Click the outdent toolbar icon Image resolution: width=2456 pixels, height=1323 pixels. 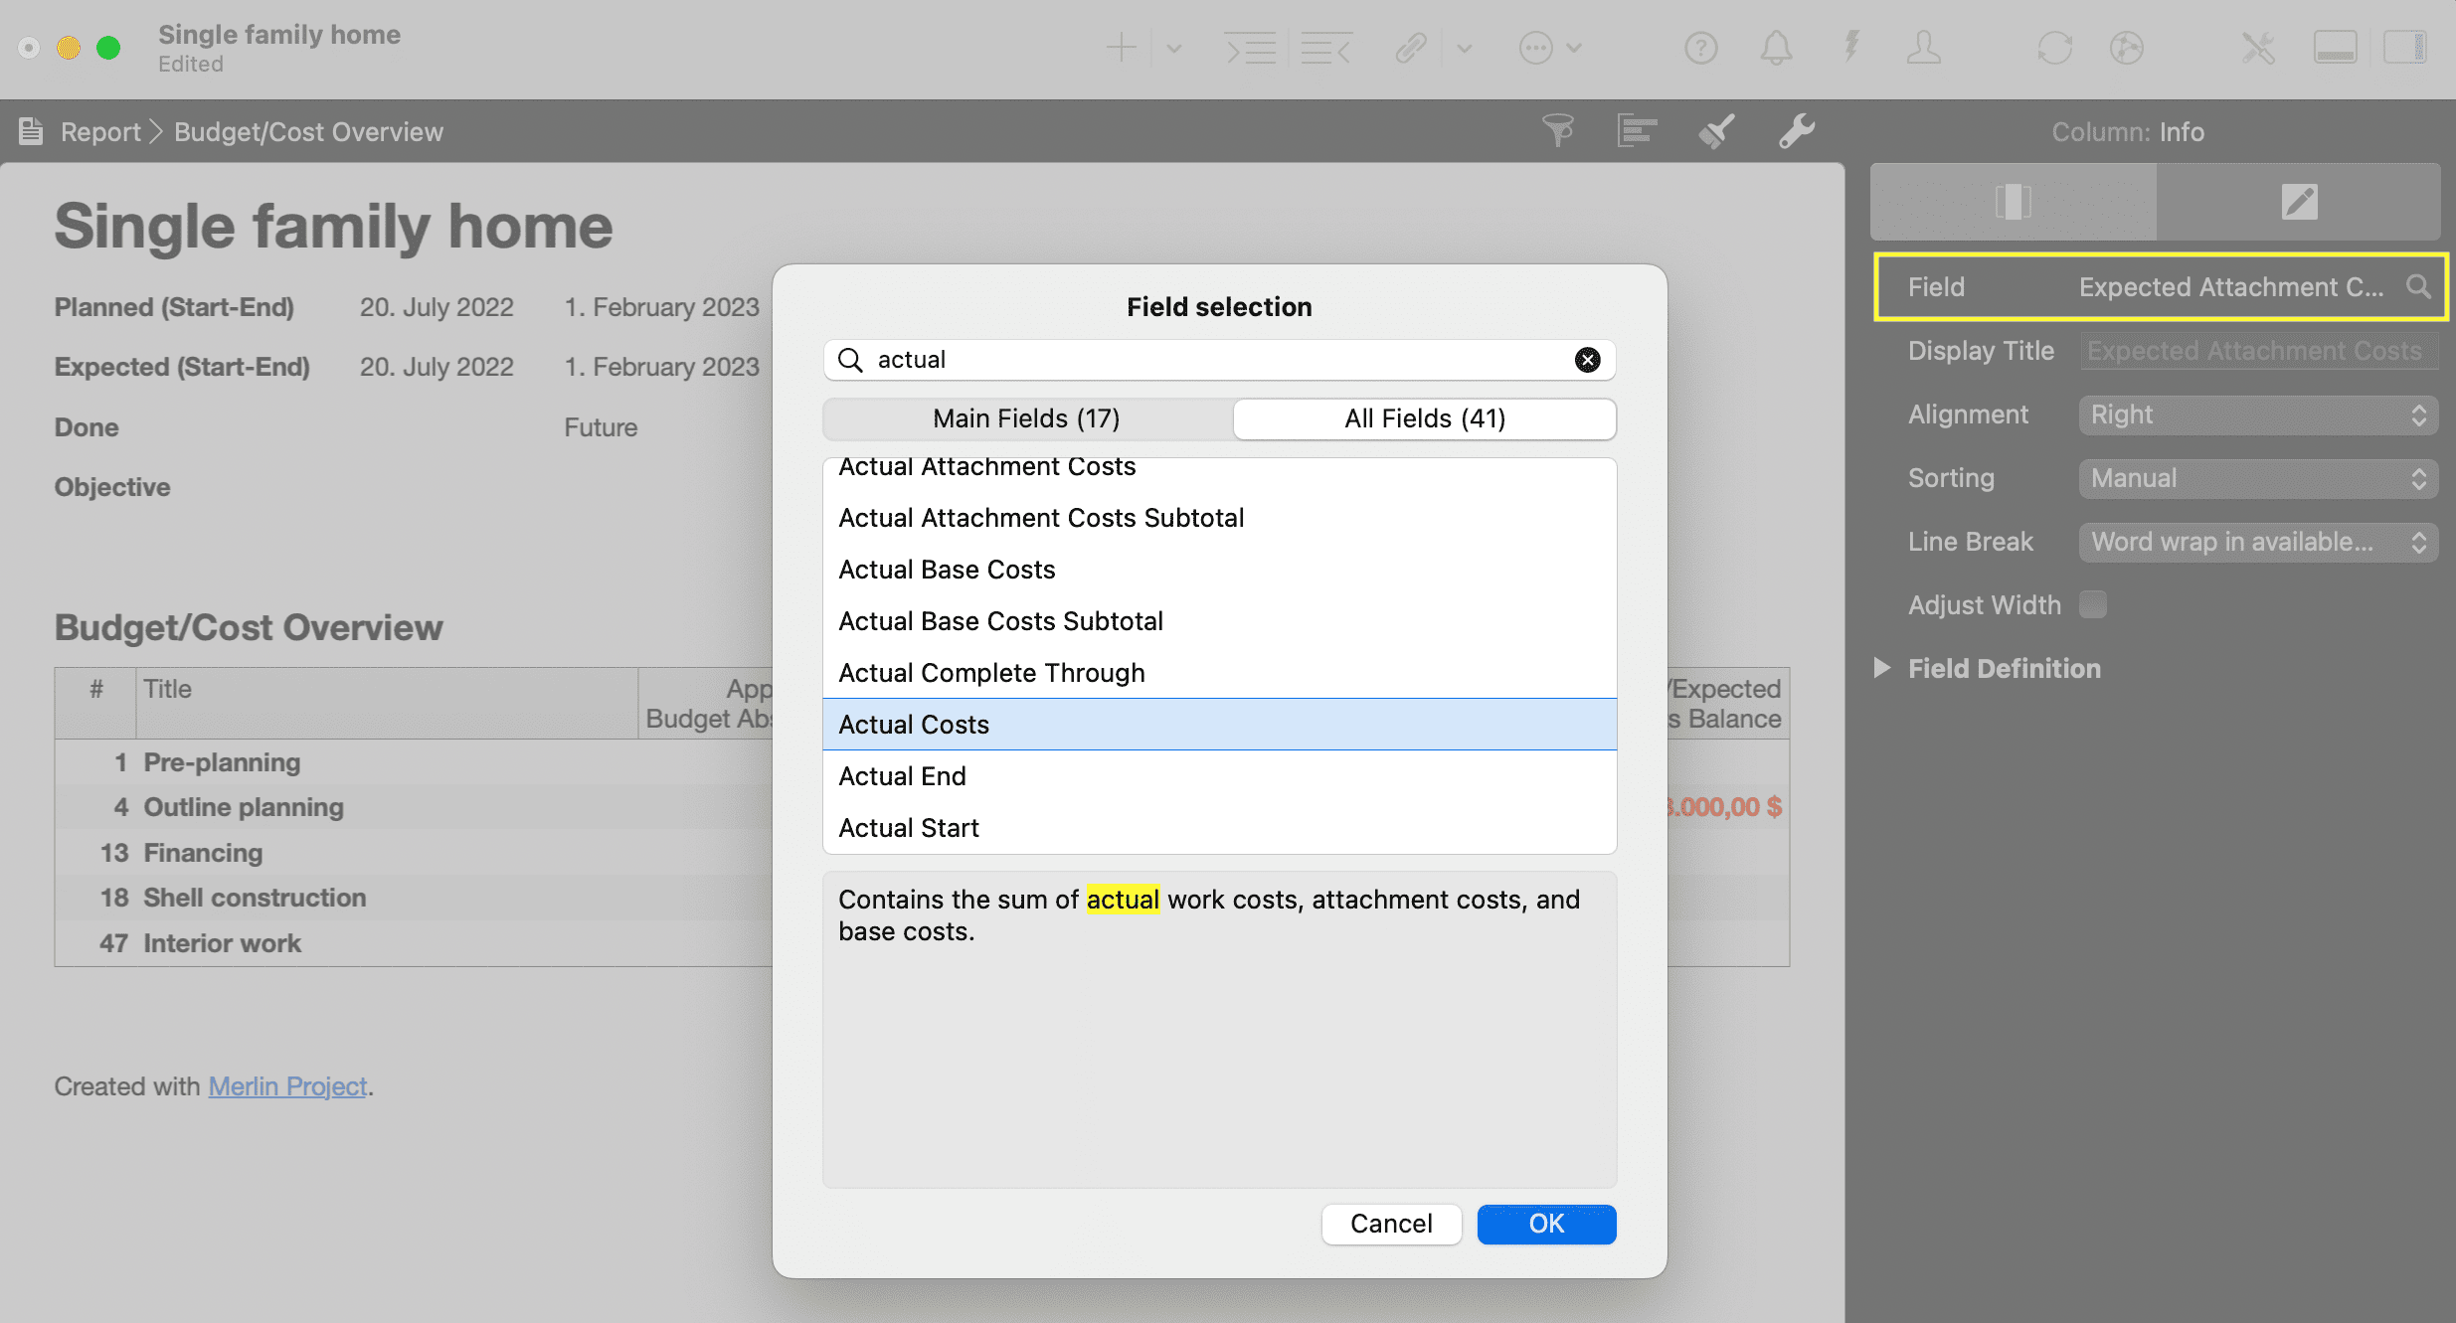1326,48
